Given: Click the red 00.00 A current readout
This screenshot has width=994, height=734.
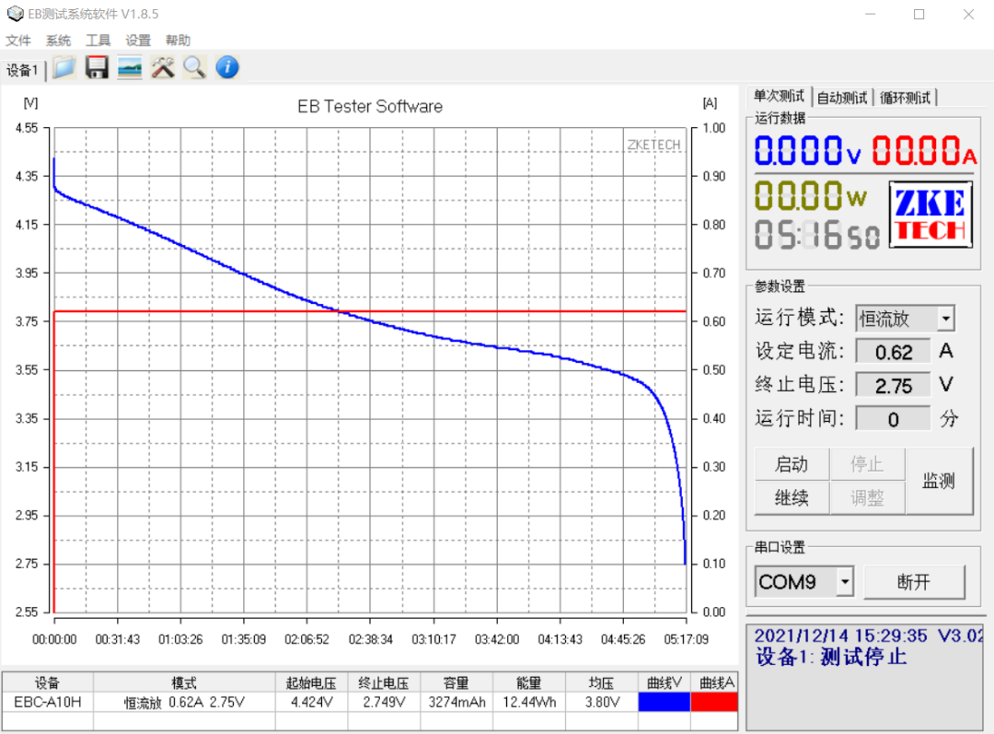Looking at the screenshot, I should (x=924, y=151).
